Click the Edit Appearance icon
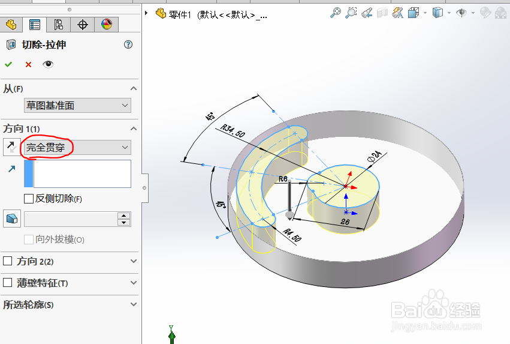Viewport: 510px width, 344px height. pos(485,13)
